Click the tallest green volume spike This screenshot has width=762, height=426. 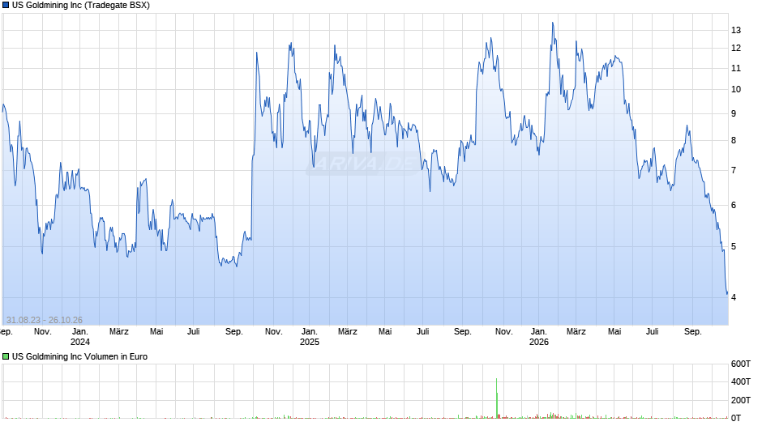[497, 398]
